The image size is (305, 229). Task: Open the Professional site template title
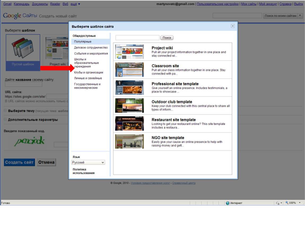tap(175, 84)
